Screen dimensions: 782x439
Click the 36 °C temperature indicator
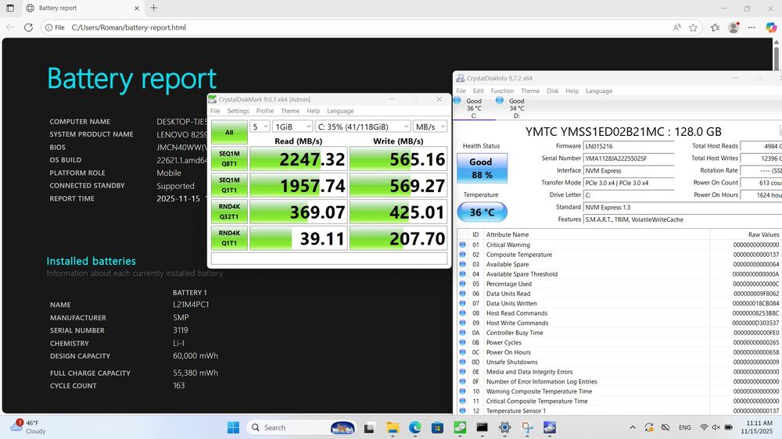tap(482, 212)
